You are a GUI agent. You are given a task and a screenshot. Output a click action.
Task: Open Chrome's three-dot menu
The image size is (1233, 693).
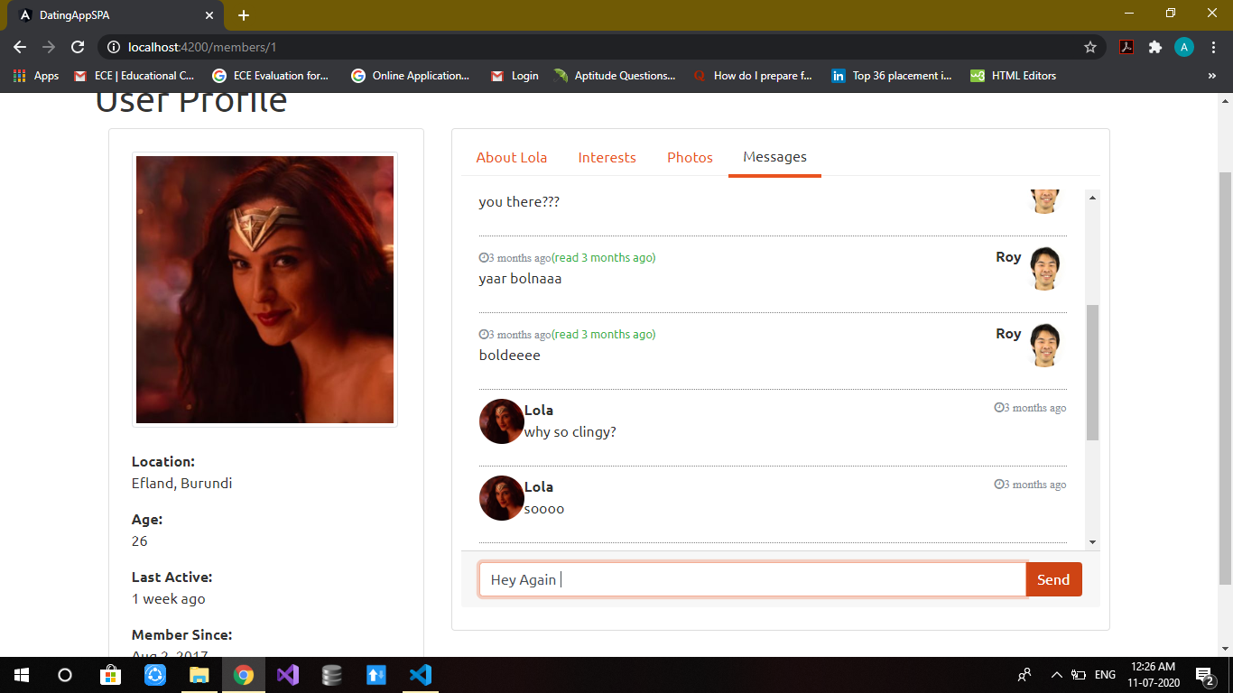click(x=1214, y=47)
